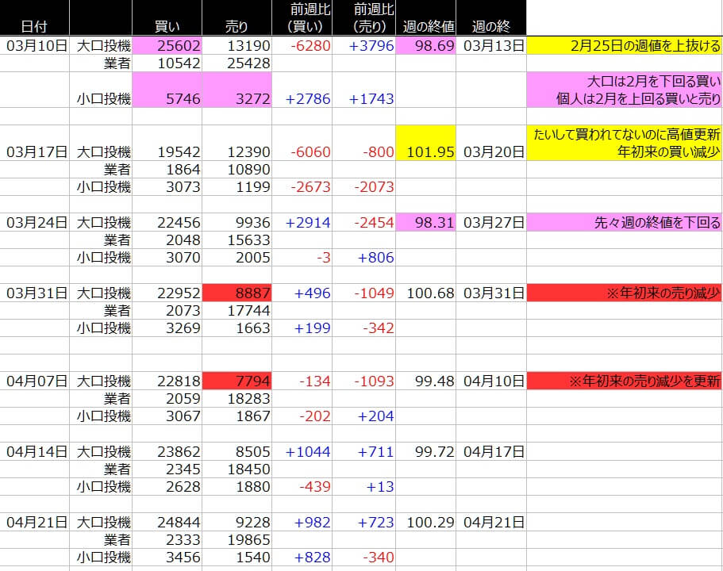Click the 買い column header

pyautogui.click(x=167, y=17)
